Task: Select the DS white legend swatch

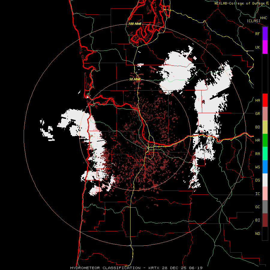Action: [265, 180]
